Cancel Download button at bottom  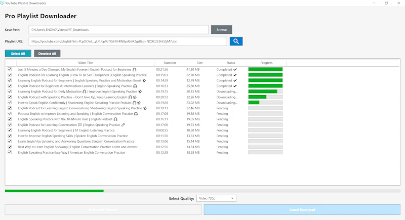[x=302, y=210]
